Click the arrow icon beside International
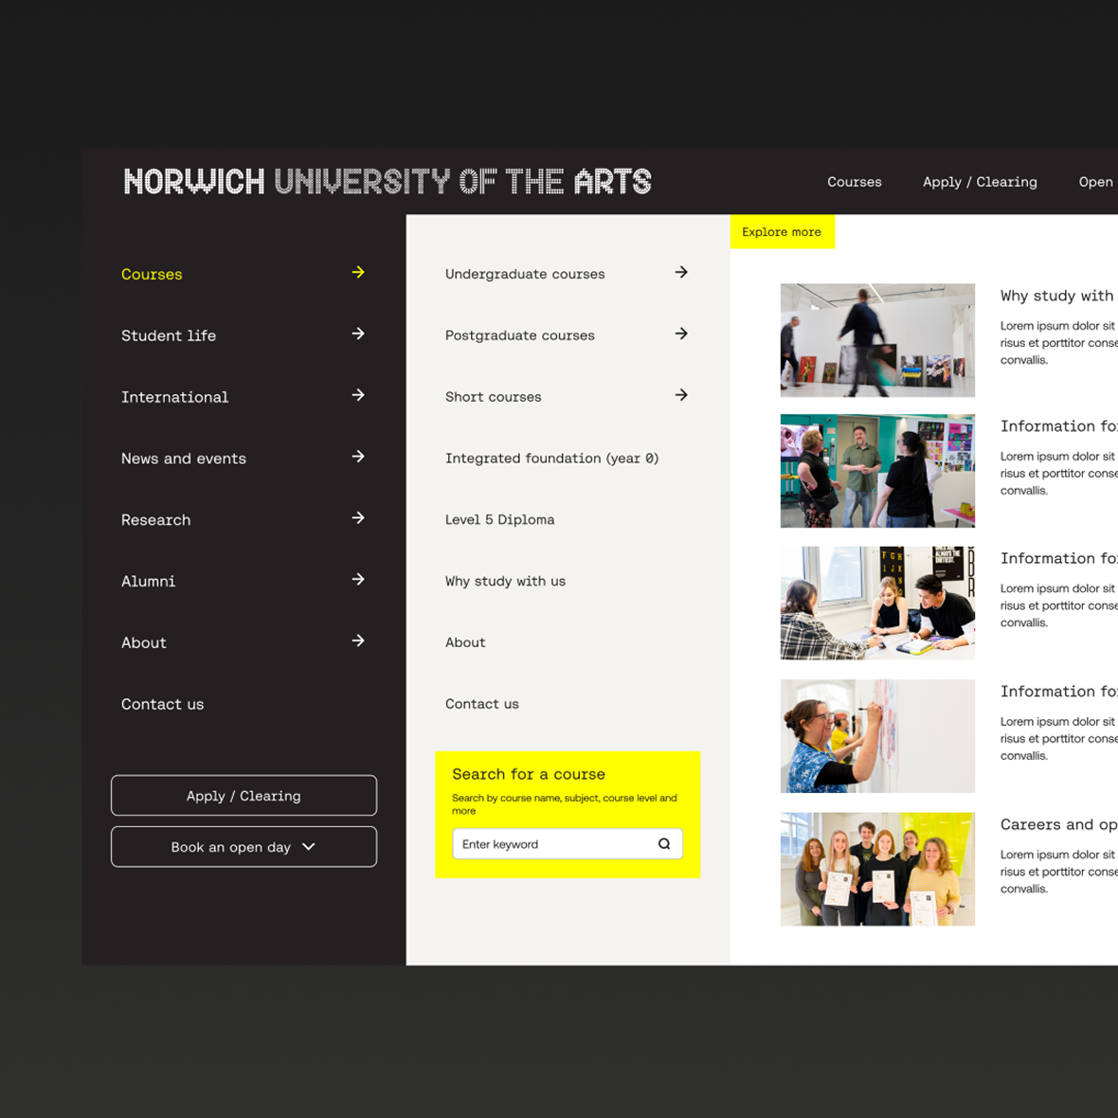Viewport: 1118px width, 1118px height. pyautogui.click(x=358, y=395)
